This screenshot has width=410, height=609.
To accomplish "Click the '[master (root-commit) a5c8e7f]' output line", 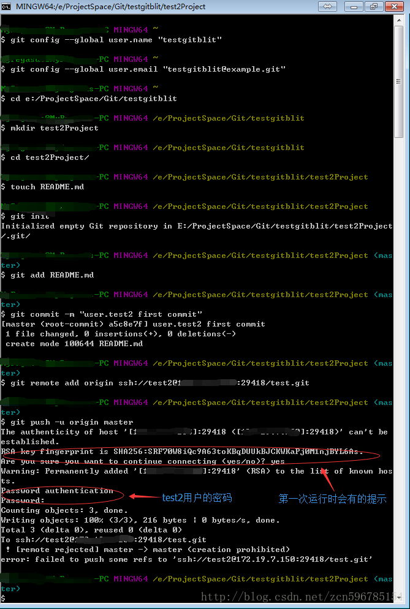I will tap(134, 324).
